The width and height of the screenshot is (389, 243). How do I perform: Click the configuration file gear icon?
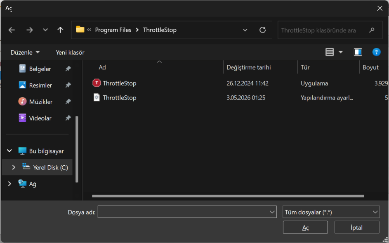97,97
